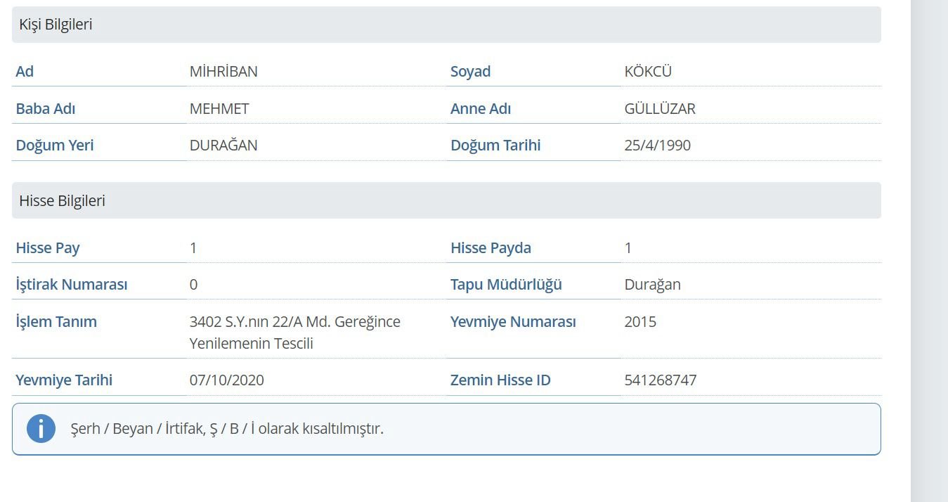Screen dimensions: 948x502
Task: Select the name value MİHRİBAN
Action: [223, 72]
